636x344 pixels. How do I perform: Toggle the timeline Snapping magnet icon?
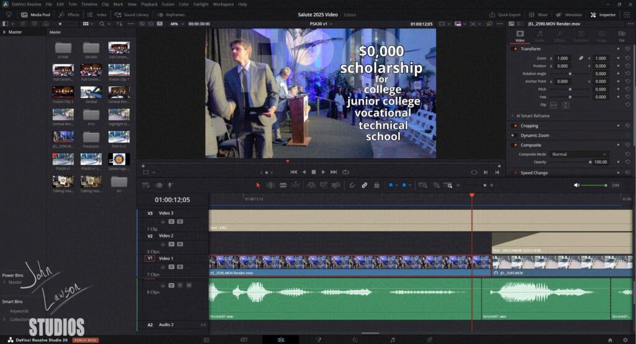[x=352, y=185]
